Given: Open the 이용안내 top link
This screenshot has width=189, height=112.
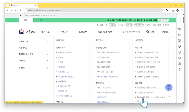Looking at the screenshot, I should [148, 25].
